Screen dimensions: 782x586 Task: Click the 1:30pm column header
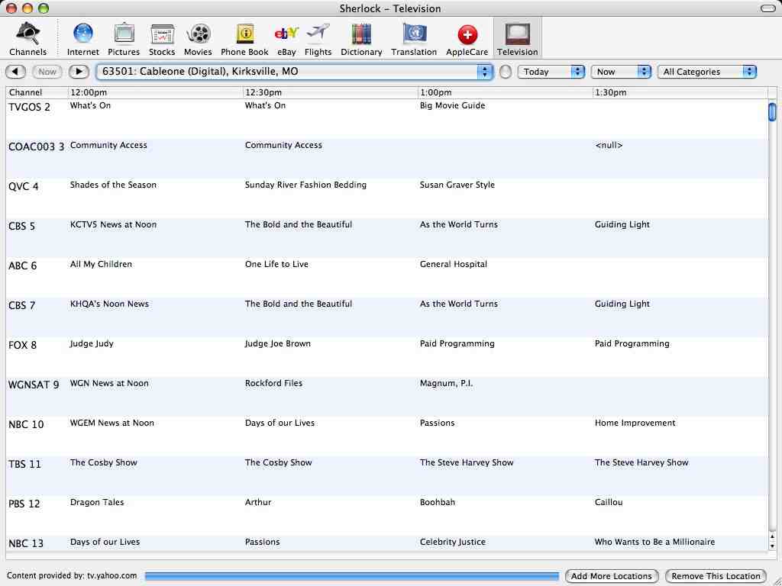680,92
